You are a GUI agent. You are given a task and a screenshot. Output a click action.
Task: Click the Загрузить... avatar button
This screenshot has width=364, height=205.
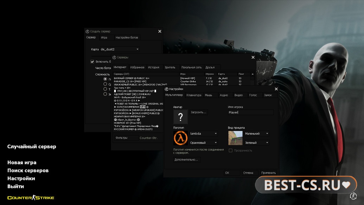coord(198,112)
